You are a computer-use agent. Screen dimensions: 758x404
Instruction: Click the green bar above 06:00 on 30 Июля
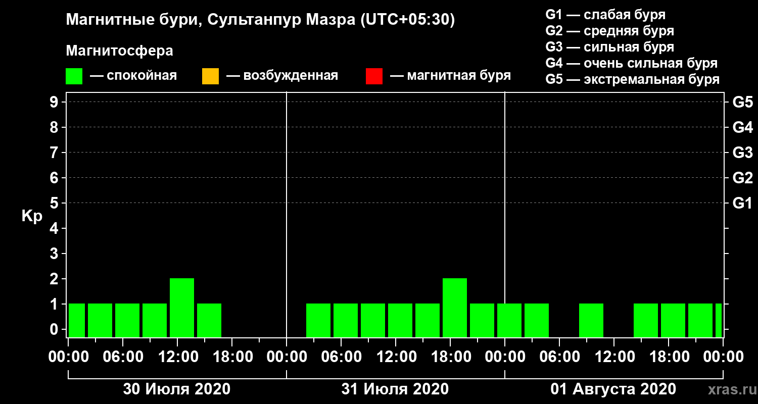(x=127, y=320)
